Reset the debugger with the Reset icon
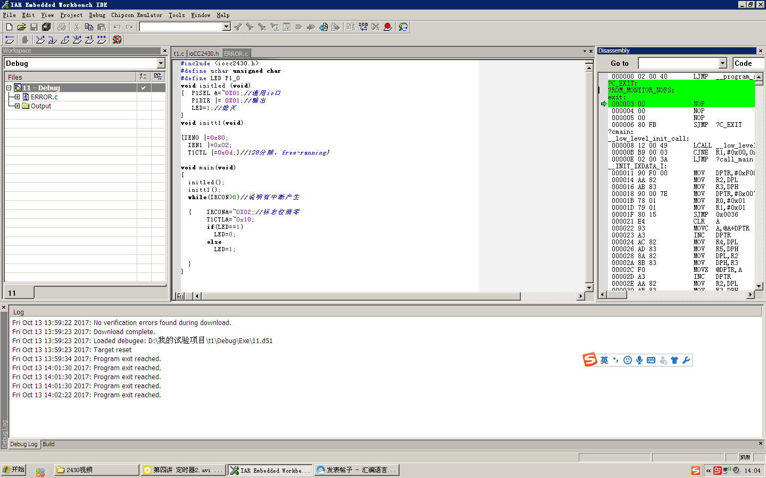 pos(10,40)
